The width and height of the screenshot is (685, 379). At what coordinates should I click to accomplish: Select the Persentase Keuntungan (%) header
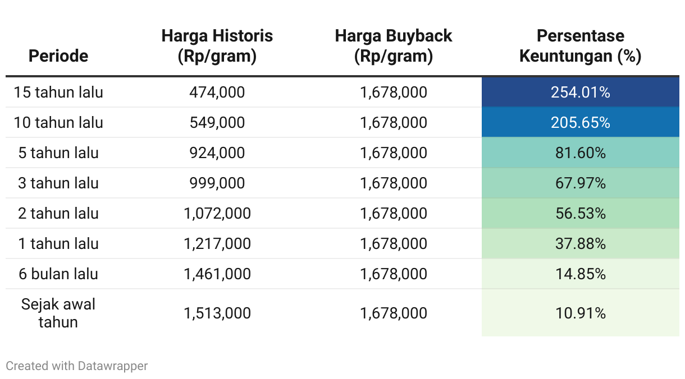coord(581,46)
